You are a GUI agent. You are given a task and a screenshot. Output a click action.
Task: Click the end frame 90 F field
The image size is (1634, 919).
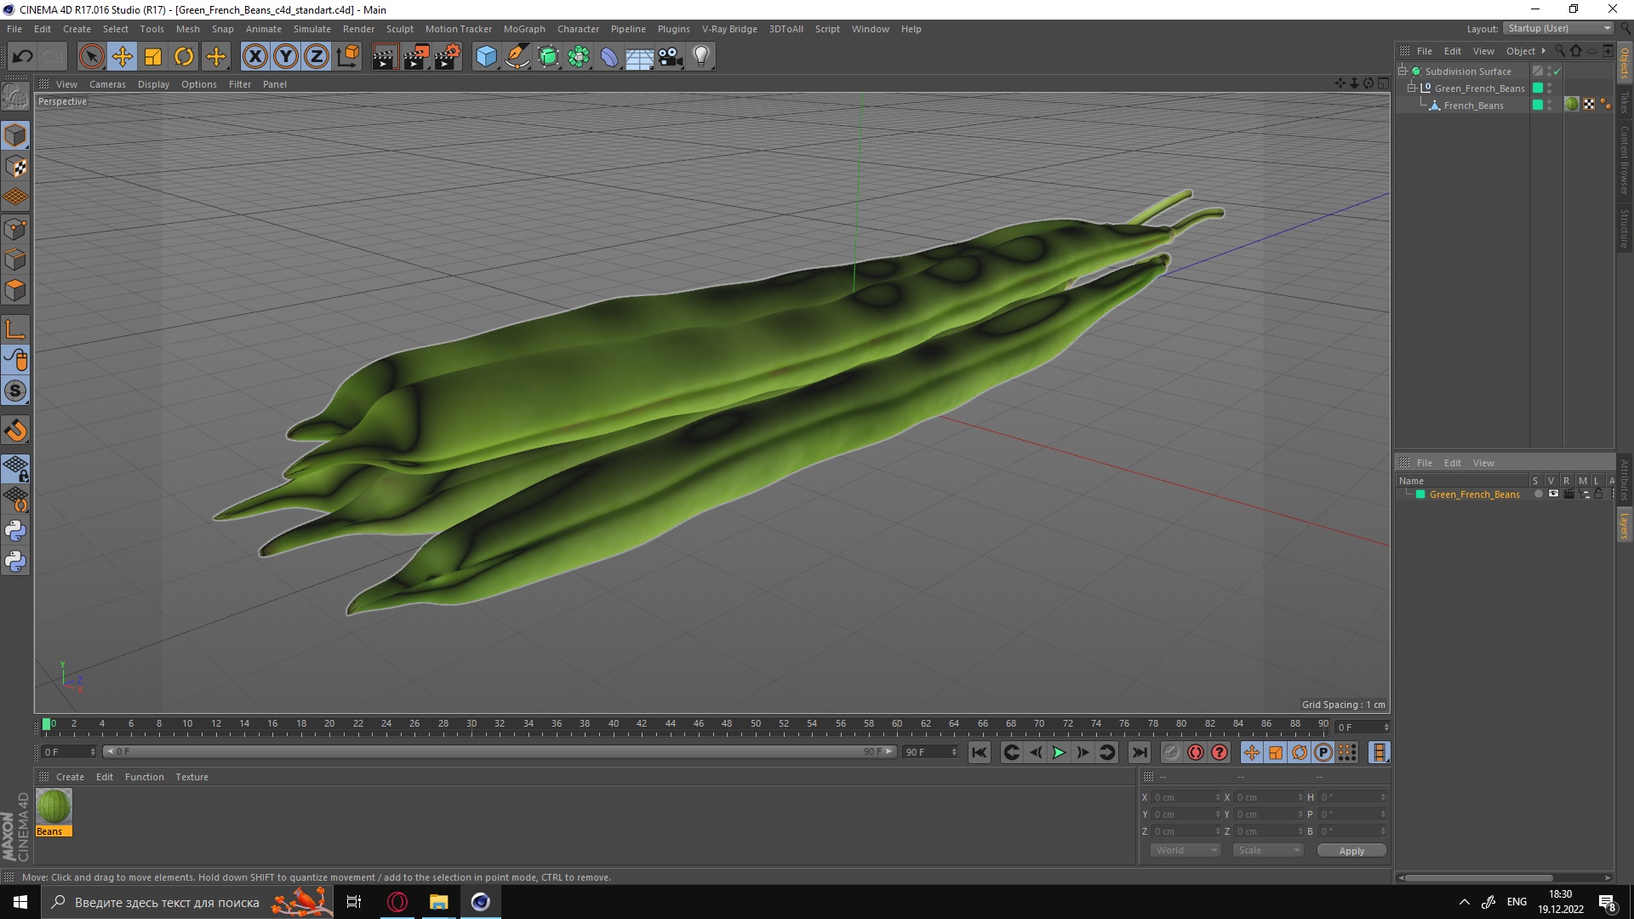tap(930, 752)
